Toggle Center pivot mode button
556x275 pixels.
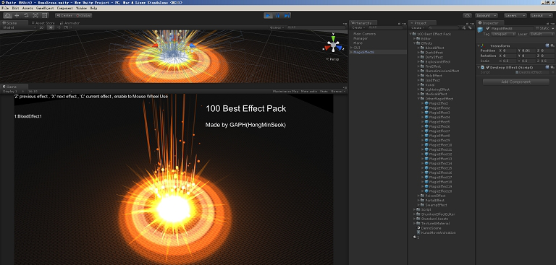coord(64,16)
